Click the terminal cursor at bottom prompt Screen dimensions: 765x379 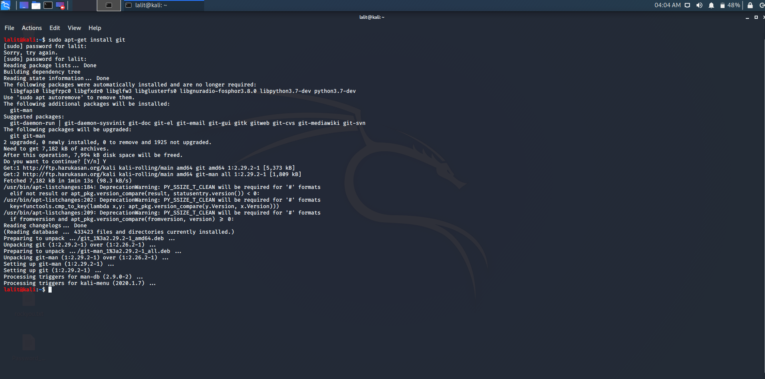tap(50, 290)
